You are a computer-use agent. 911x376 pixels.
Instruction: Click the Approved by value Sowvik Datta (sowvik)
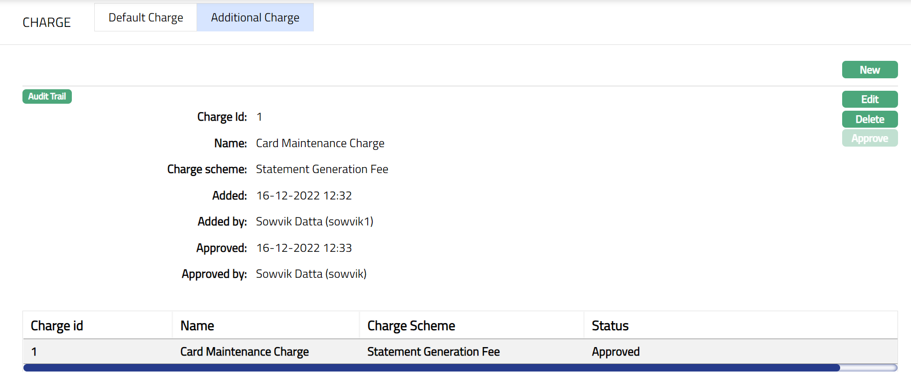pos(311,274)
